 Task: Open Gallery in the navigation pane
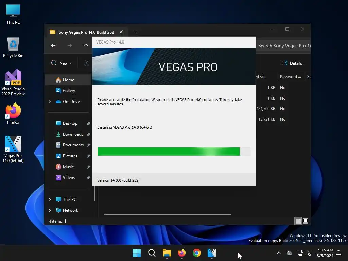click(68, 90)
